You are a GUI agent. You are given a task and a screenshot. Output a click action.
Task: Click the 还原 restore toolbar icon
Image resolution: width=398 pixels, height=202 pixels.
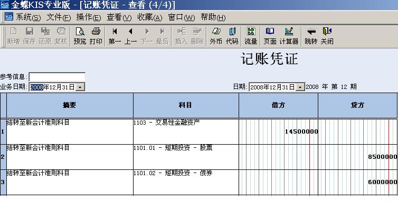45,36
